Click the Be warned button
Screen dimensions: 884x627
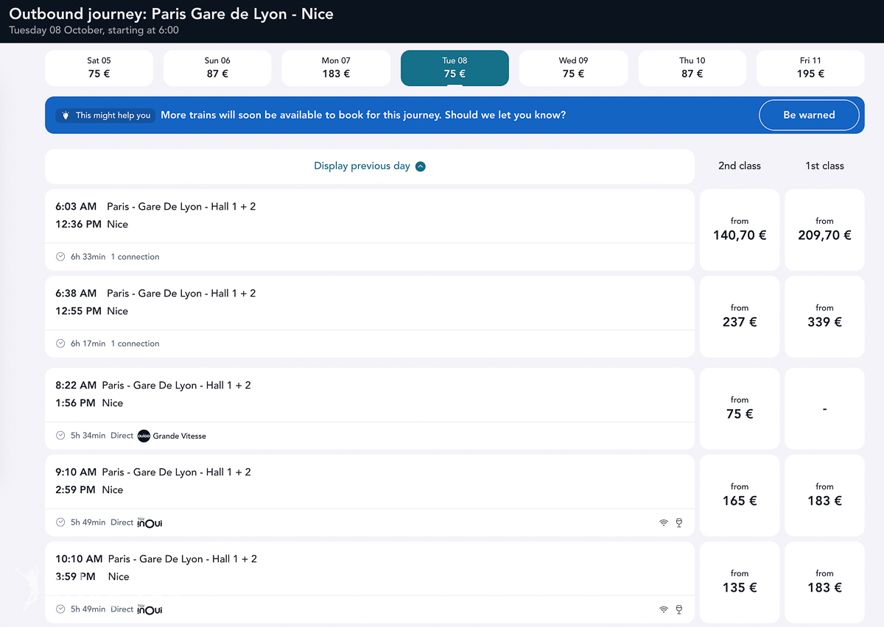coord(809,115)
